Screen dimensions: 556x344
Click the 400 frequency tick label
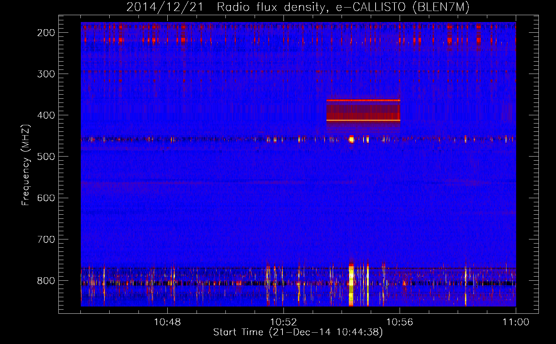pyautogui.click(x=46, y=115)
